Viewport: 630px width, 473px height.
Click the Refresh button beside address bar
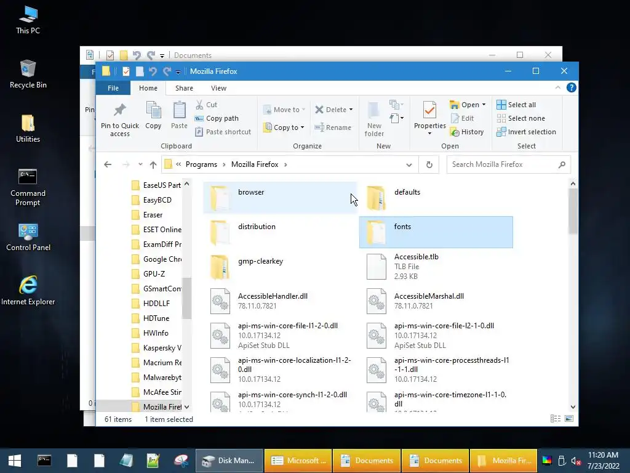(429, 164)
